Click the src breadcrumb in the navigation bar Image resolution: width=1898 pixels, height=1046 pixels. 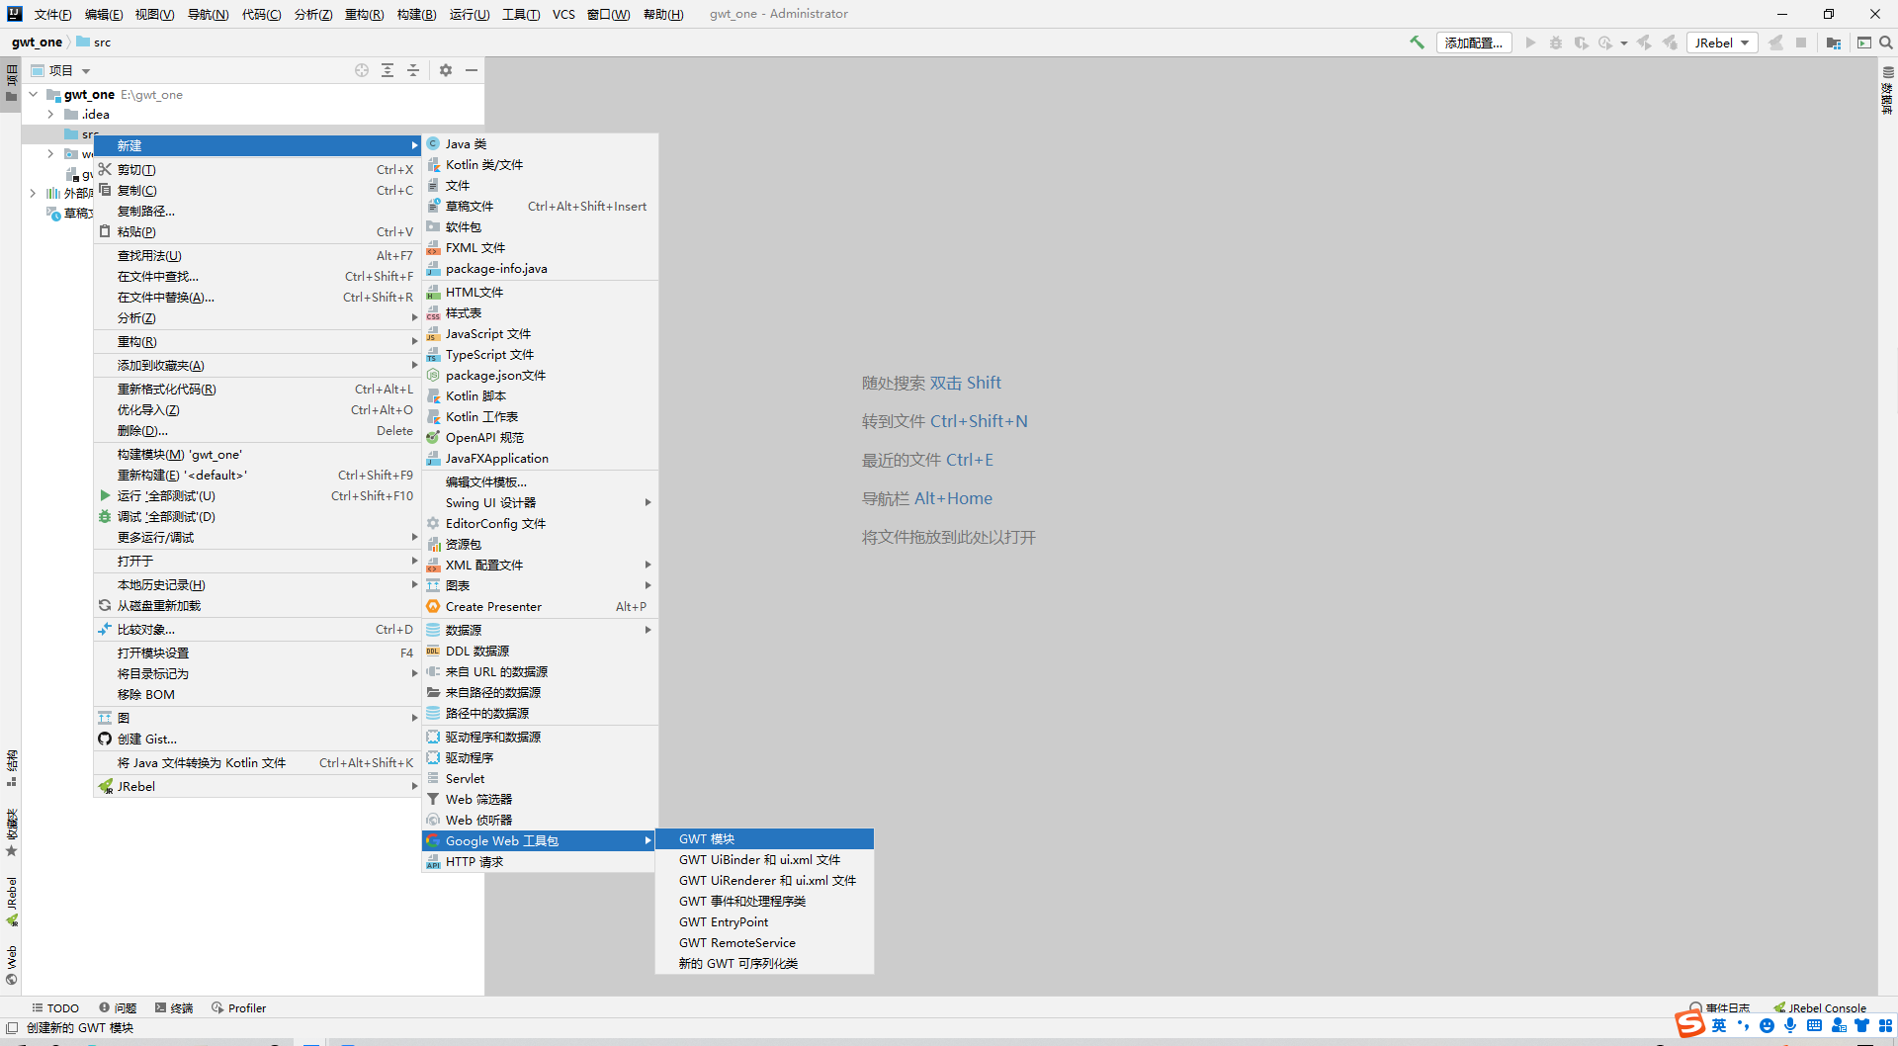coord(102,42)
